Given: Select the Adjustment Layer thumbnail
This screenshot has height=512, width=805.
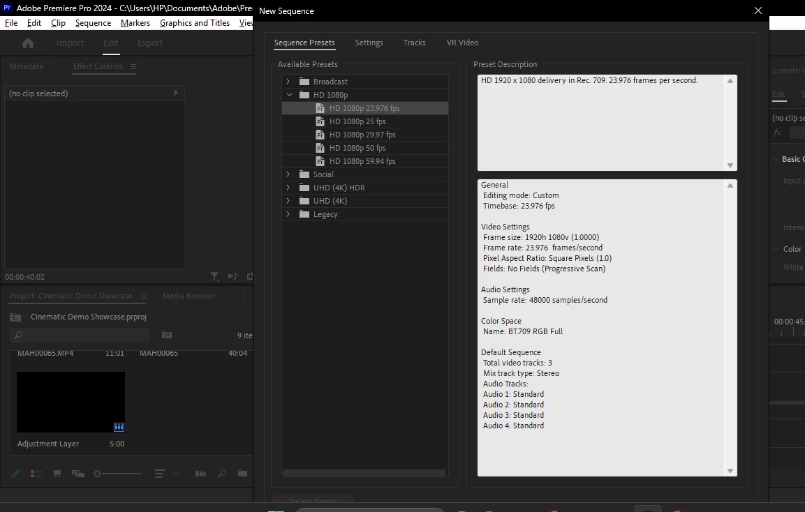Looking at the screenshot, I should pyautogui.click(x=71, y=402).
